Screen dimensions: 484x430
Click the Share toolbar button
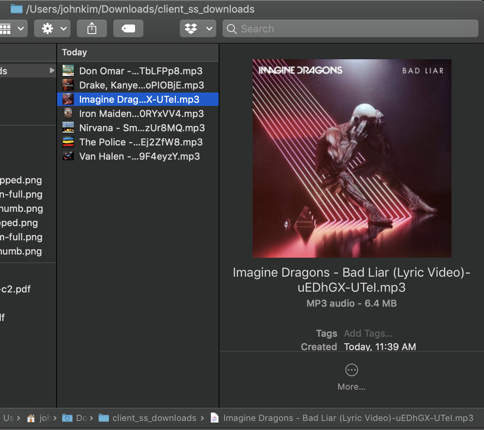[92, 28]
